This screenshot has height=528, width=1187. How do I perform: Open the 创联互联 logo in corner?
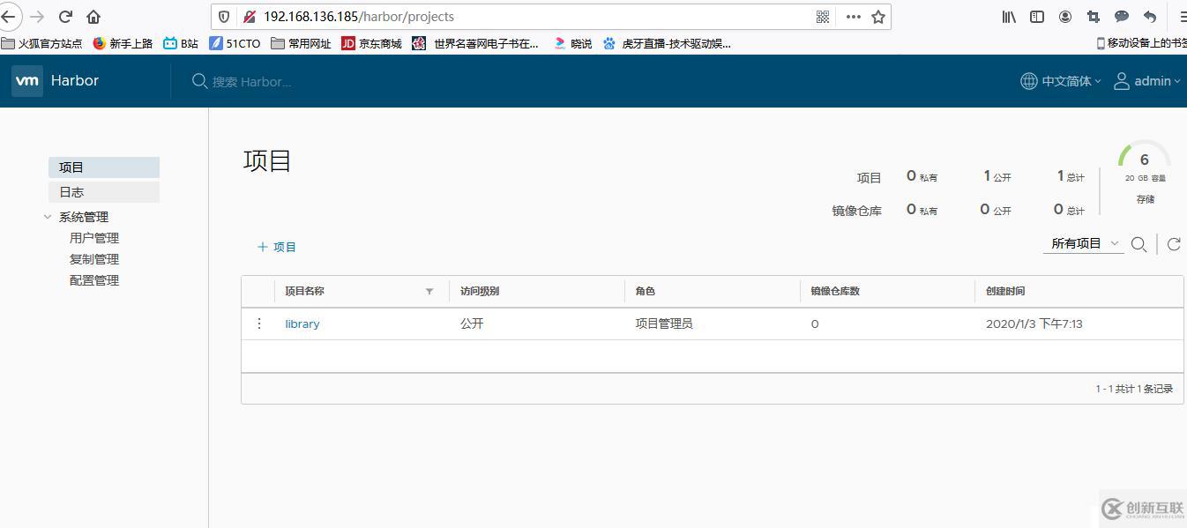1140,509
